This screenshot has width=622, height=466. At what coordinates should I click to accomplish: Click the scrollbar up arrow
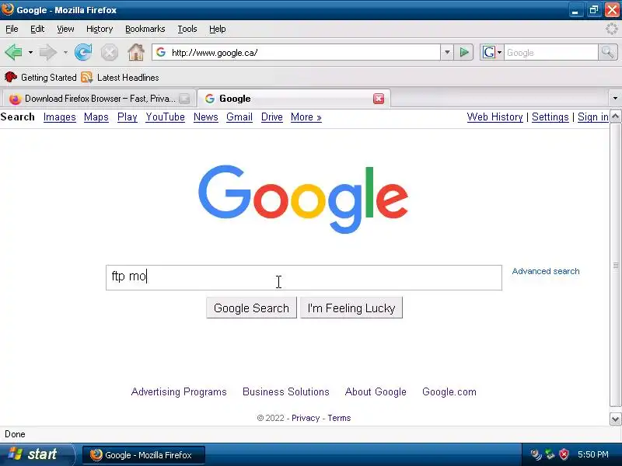(x=615, y=116)
